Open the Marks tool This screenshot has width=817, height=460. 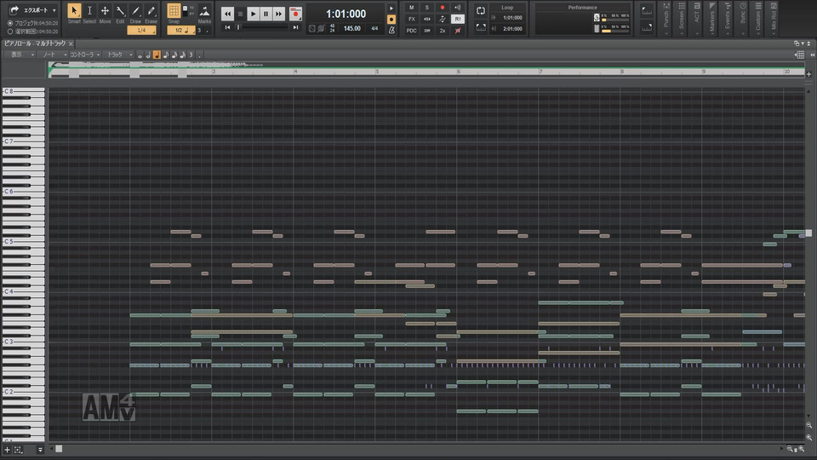click(204, 13)
